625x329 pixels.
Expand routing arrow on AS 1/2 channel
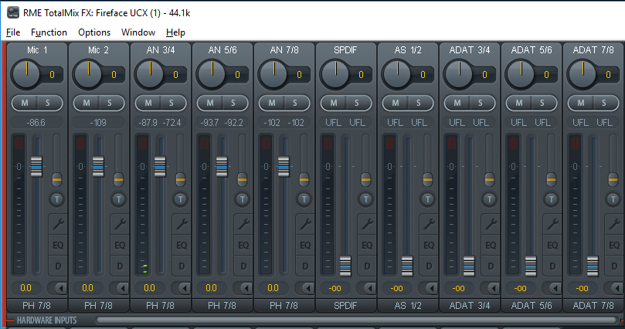427,288
